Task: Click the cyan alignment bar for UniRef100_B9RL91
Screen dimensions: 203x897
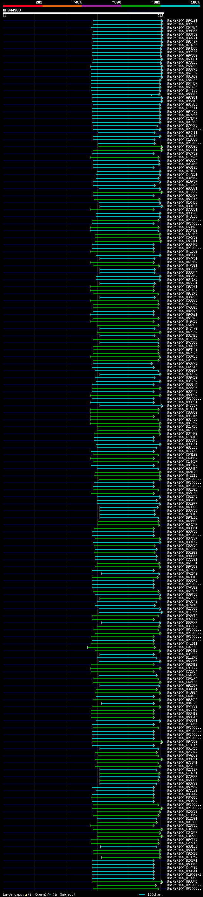Action: (128, 21)
